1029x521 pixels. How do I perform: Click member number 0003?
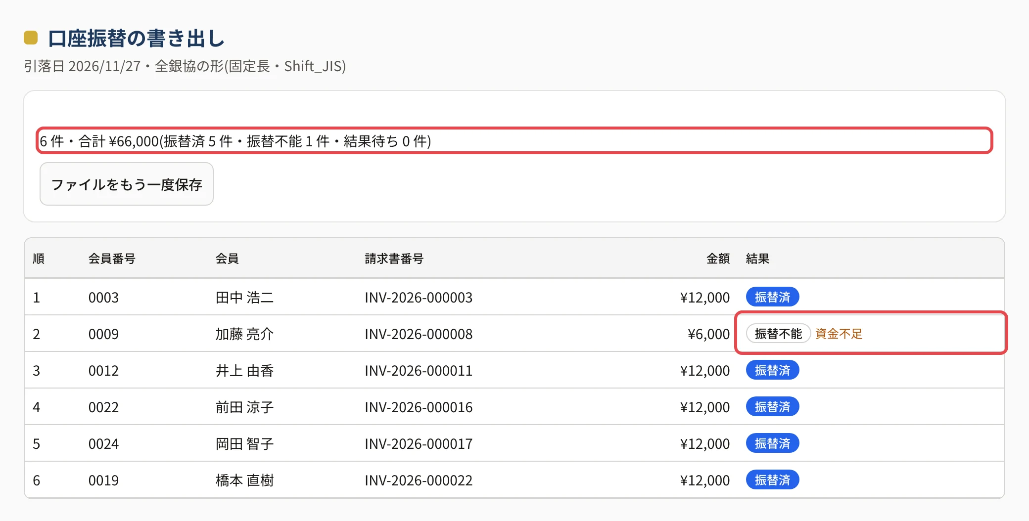103,298
